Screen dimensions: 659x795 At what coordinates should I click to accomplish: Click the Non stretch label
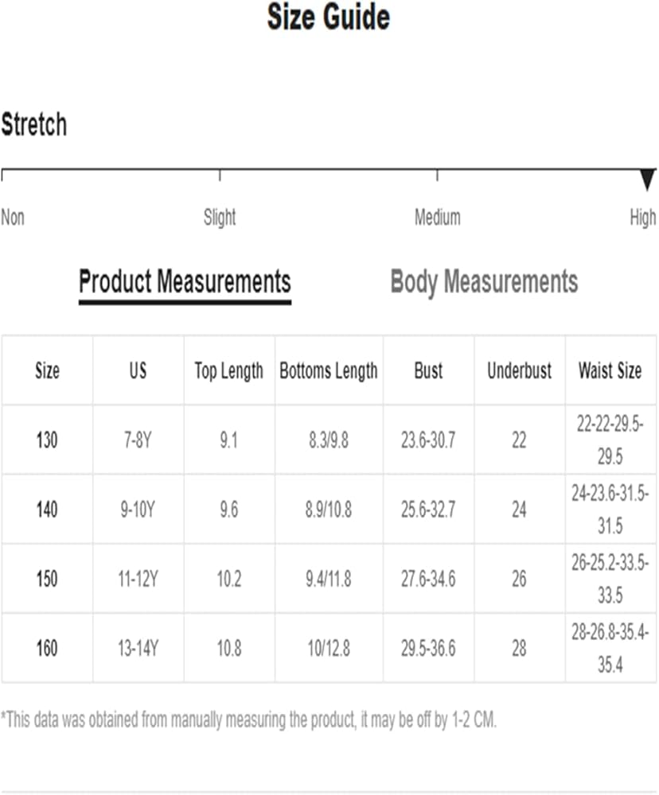[x=13, y=217]
